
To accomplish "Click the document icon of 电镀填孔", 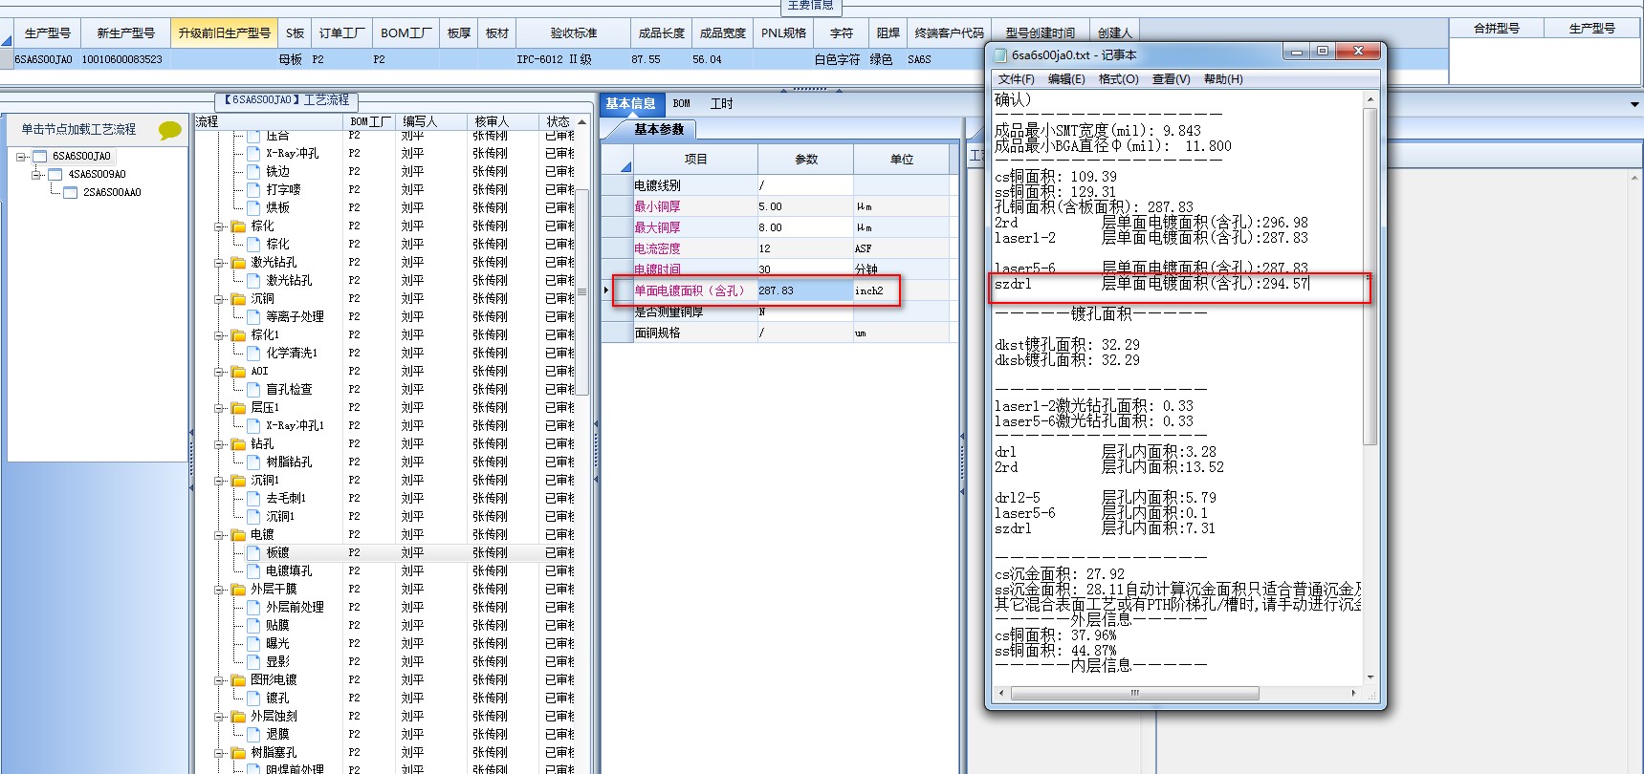I will click(254, 571).
